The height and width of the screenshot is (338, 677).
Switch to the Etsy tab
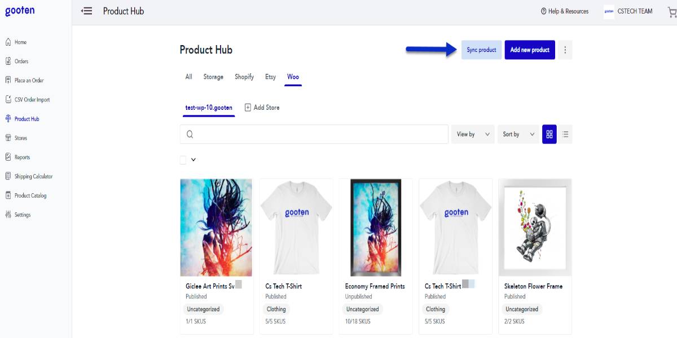[271, 77]
